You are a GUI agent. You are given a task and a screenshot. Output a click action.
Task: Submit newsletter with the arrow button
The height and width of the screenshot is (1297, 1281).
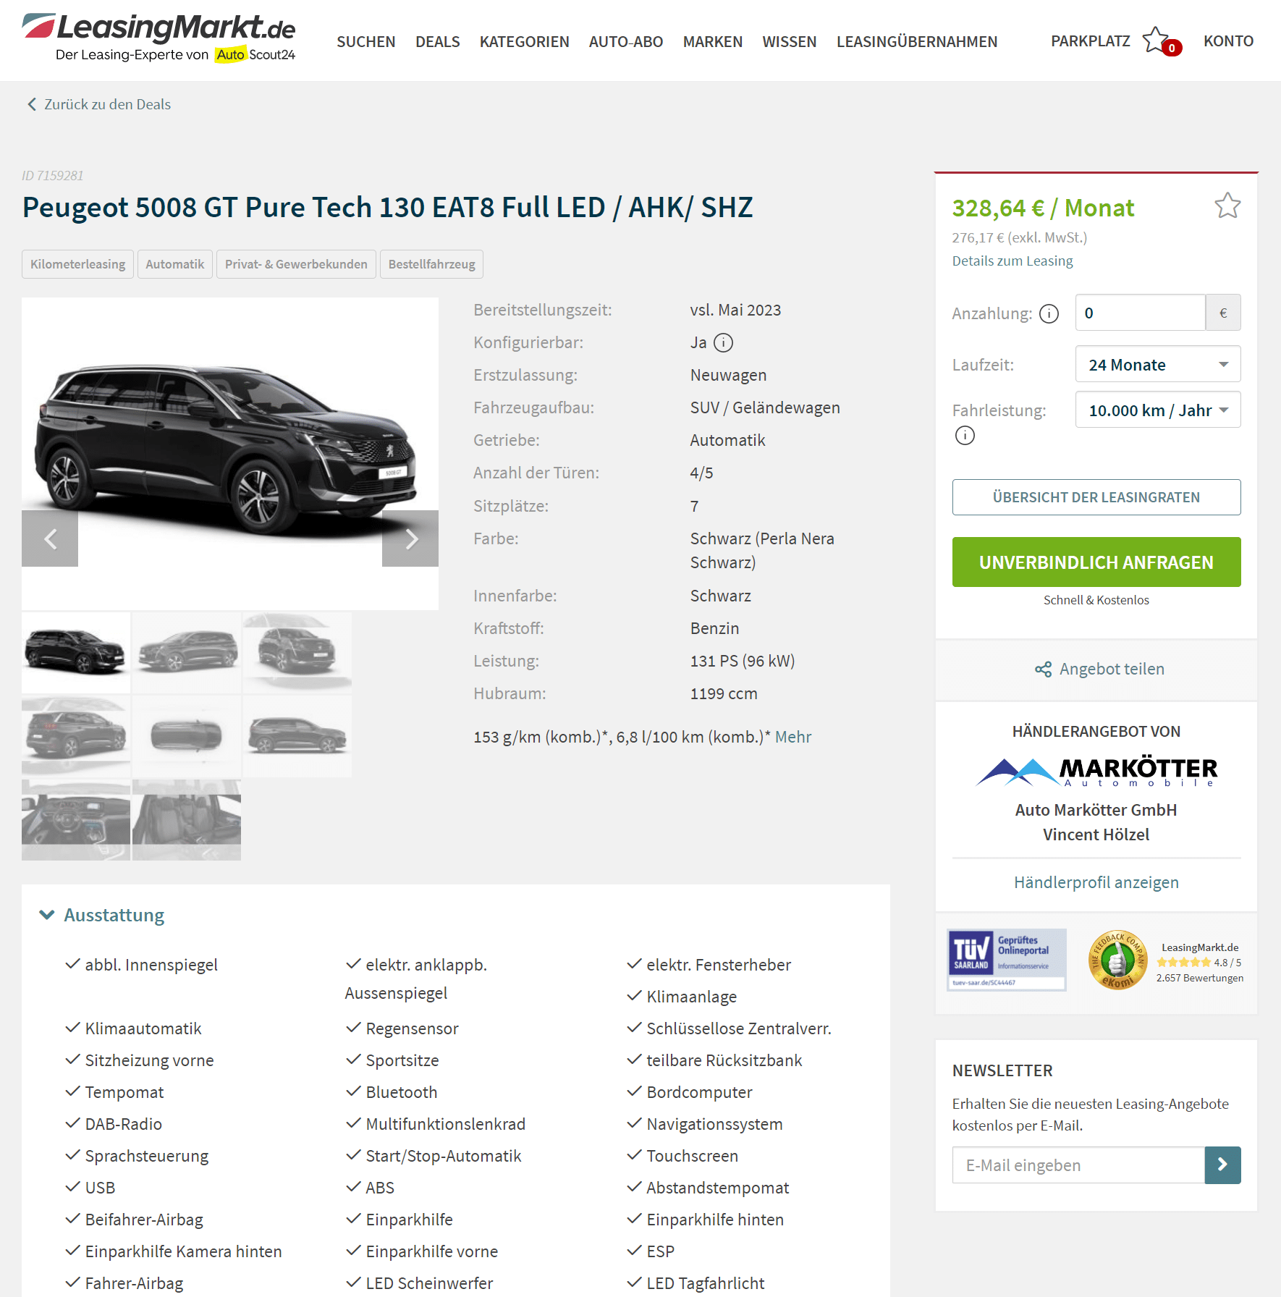click(1222, 1165)
